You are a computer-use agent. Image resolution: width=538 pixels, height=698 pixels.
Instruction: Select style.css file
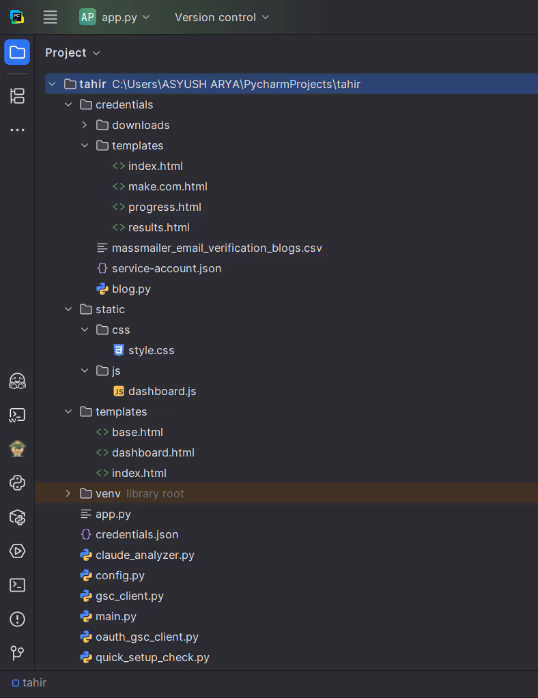[x=152, y=350]
